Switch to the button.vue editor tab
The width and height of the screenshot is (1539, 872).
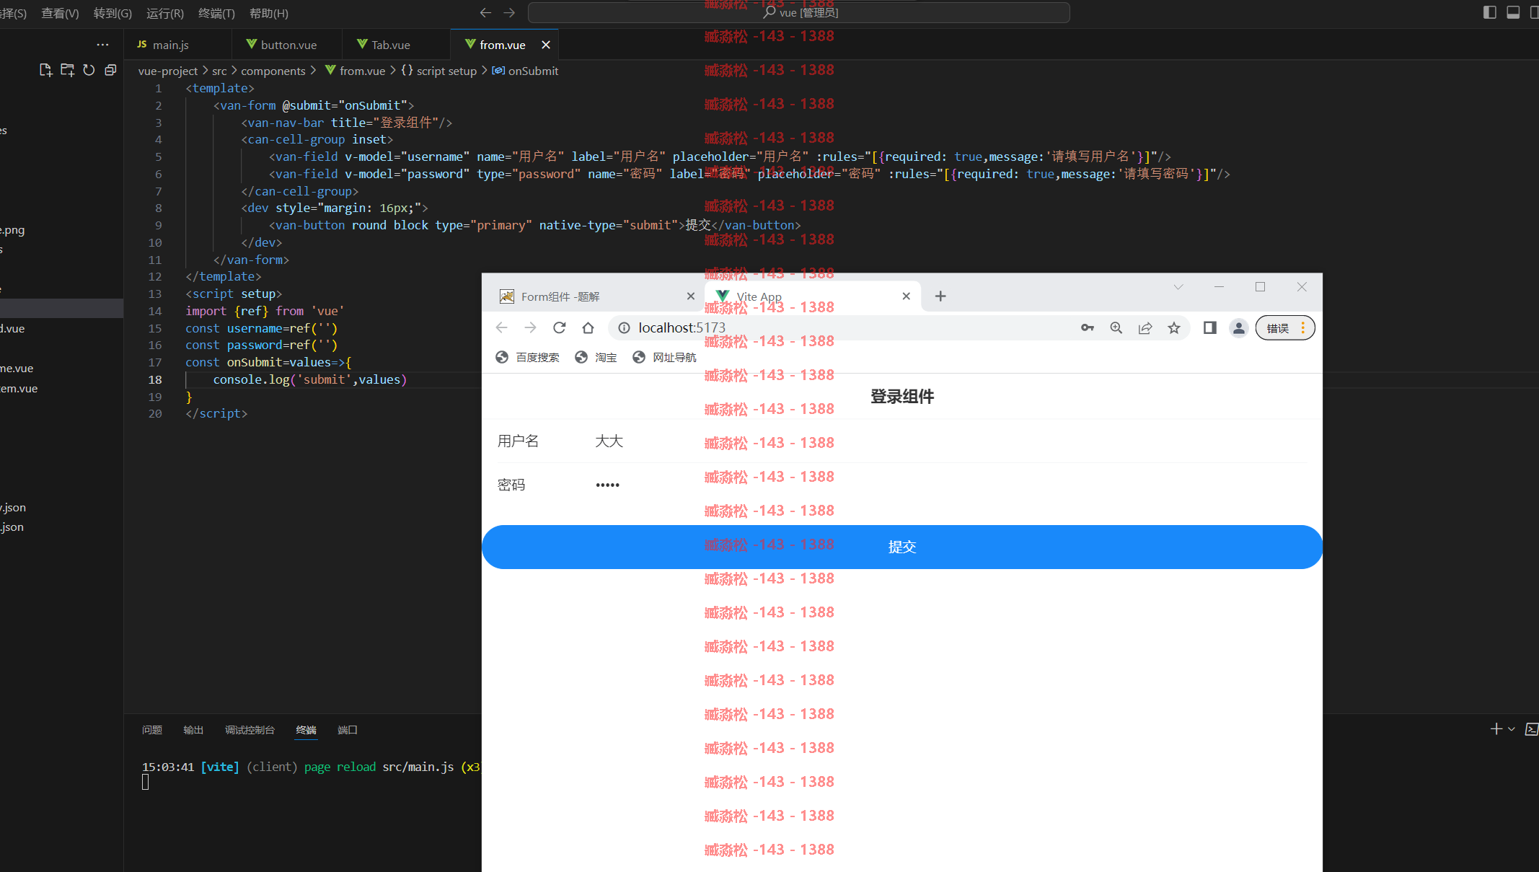click(x=287, y=45)
